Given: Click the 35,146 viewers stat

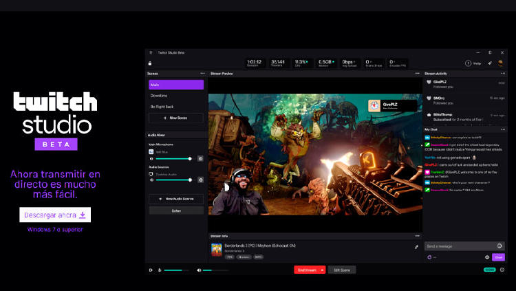Looking at the screenshot, I should 278,63.
